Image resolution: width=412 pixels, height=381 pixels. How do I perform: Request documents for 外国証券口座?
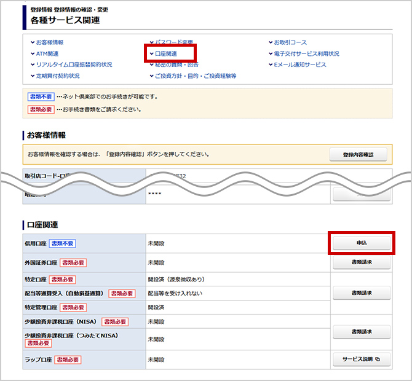tap(362, 262)
